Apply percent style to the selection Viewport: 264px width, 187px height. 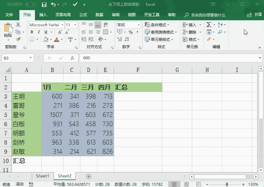[x=128, y=32]
